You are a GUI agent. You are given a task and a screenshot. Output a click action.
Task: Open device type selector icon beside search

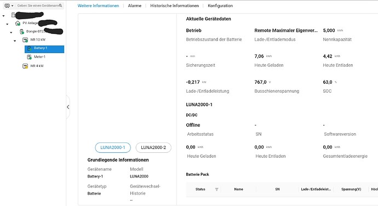(x=7, y=5)
